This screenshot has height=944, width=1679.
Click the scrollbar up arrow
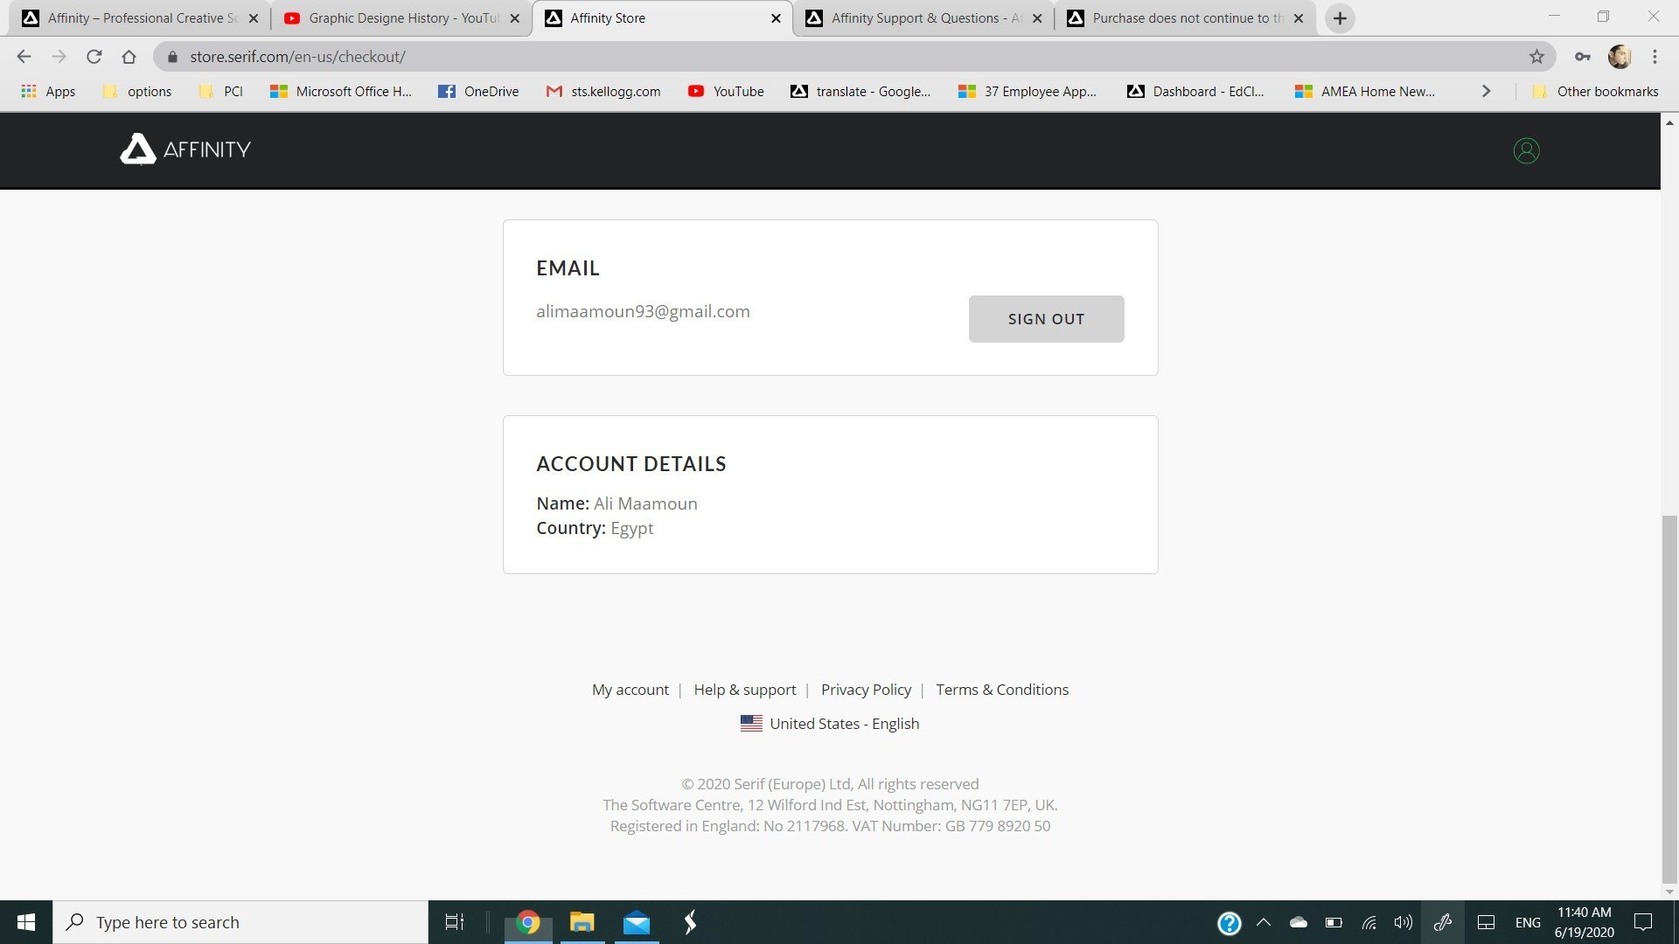pyautogui.click(x=1669, y=122)
